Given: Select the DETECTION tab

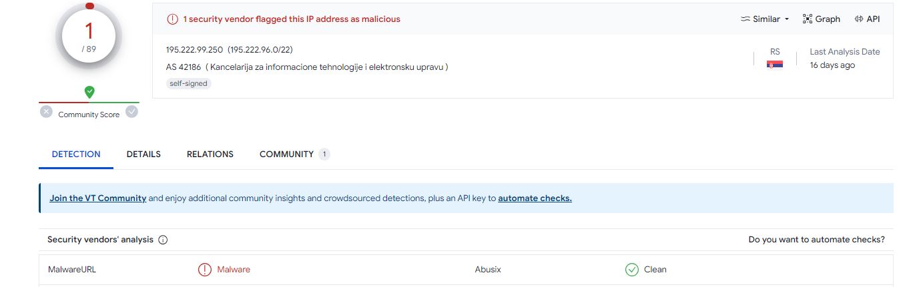Looking at the screenshot, I should [x=76, y=154].
